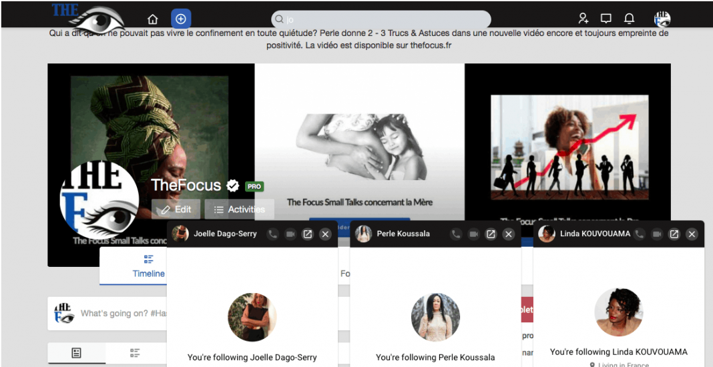713x367 pixels.
Task: Open the messages chat icon in top bar
Action: point(606,19)
